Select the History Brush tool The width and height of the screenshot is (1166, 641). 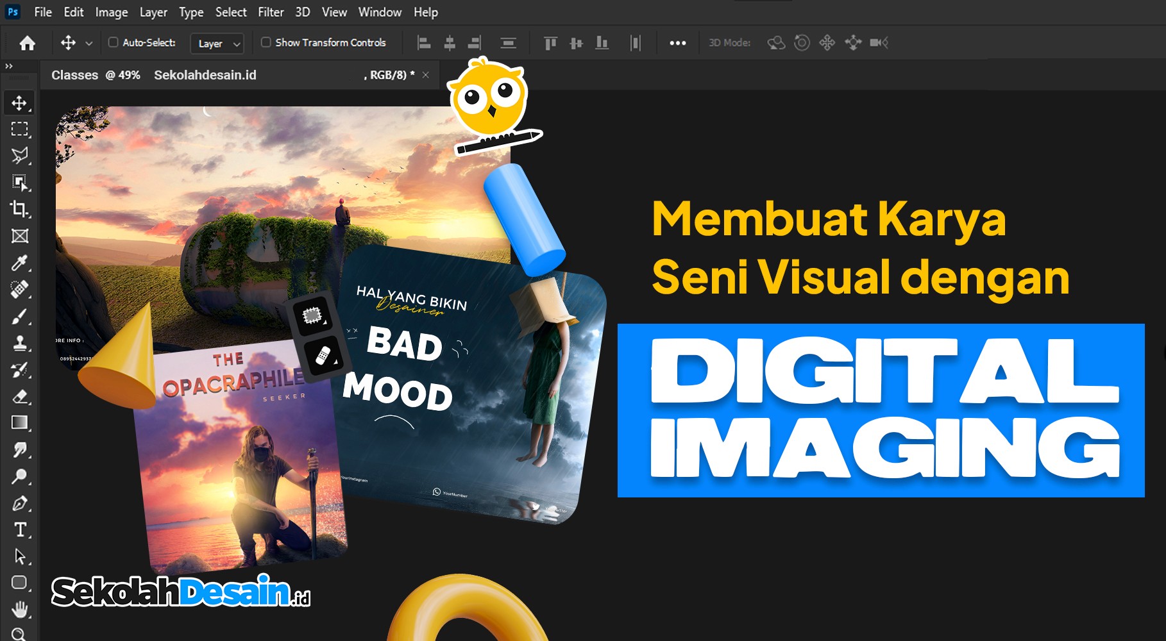(19, 370)
